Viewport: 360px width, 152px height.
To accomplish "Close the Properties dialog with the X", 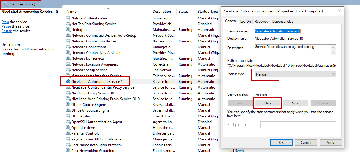I will click(x=340, y=11).
